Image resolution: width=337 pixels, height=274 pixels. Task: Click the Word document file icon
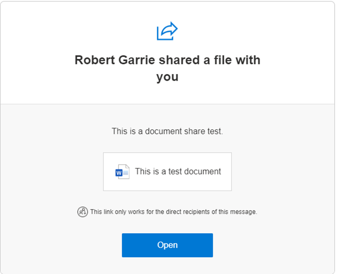[122, 171]
